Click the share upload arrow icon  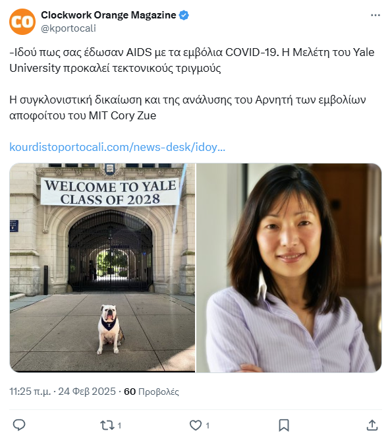(x=372, y=425)
